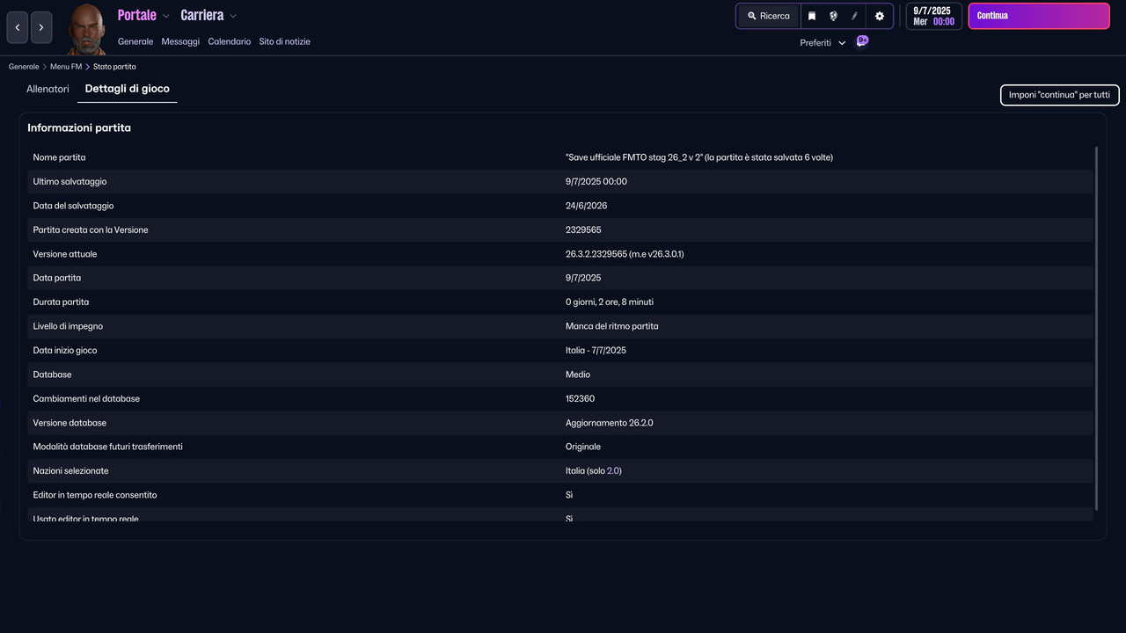This screenshot has height=633, width=1126.
Task: Click the Continua button
Action: point(1039,16)
